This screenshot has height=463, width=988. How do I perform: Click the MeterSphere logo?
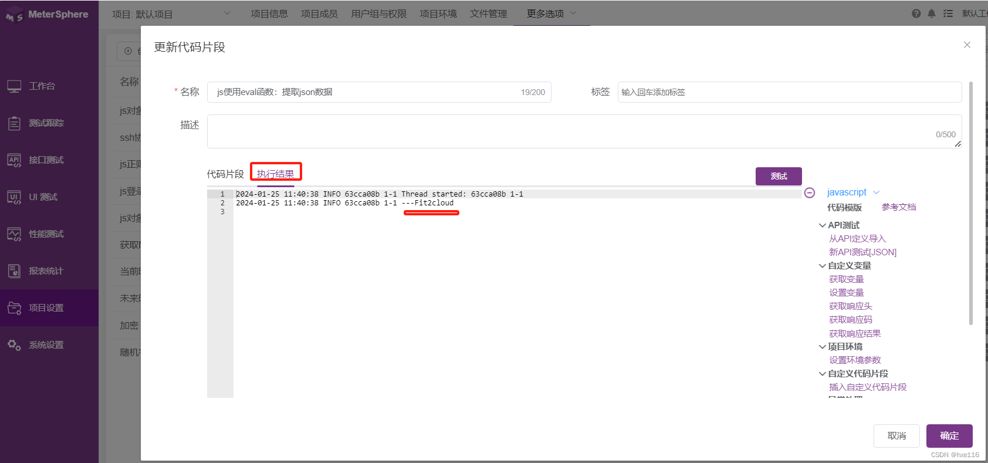click(47, 15)
